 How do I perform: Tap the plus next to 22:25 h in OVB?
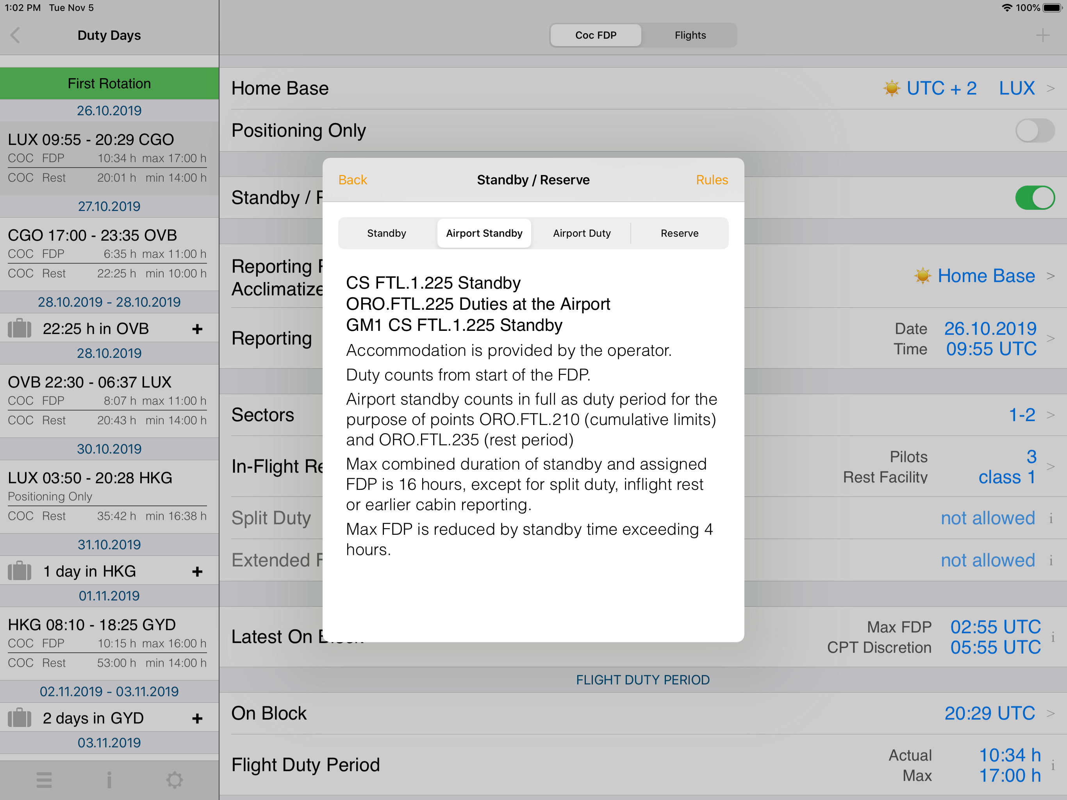(x=197, y=329)
